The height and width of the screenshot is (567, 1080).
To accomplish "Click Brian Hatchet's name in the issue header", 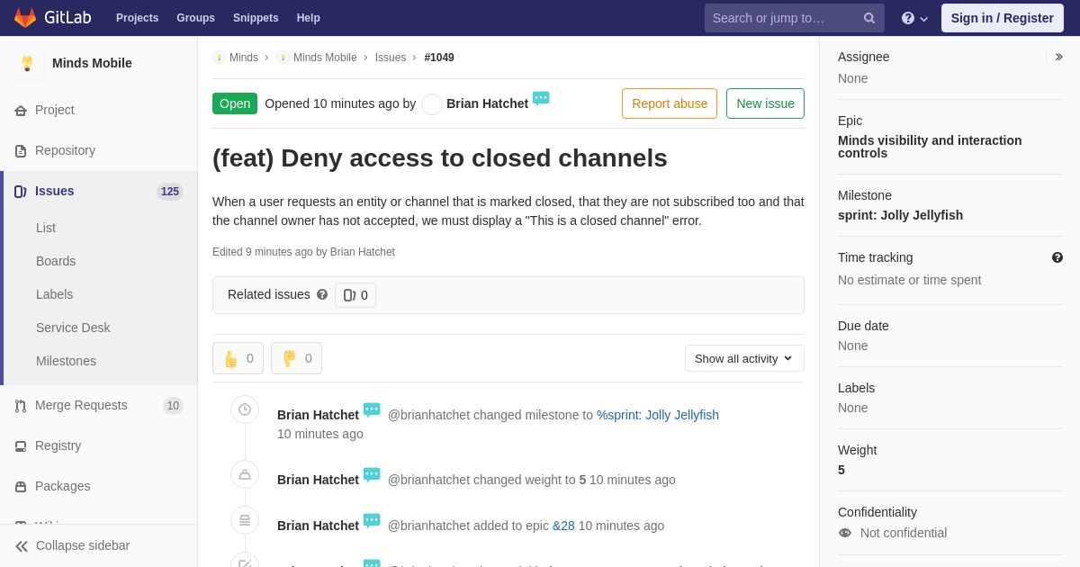I will [x=487, y=103].
